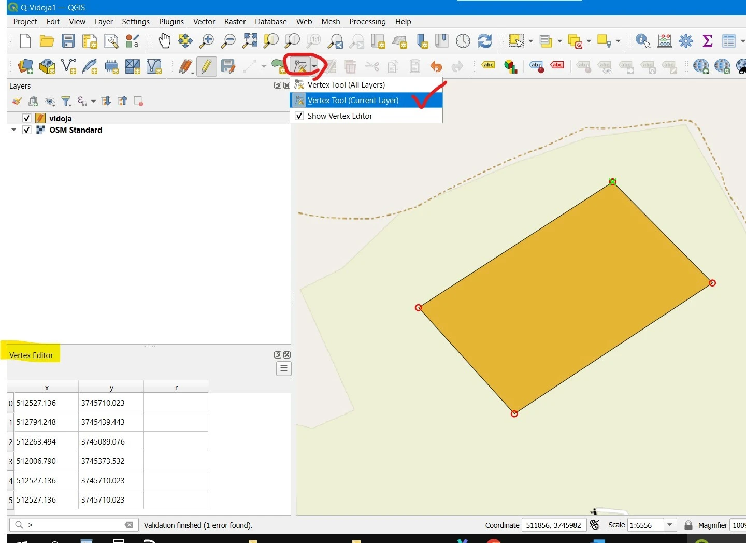The width and height of the screenshot is (746, 543).
Task: Open the Project menu
Action: pyautogui.click(x=25, y=22)
